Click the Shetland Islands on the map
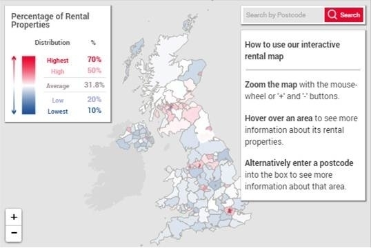Viewport: 371px width, 248px height. [x=190, y=23]
